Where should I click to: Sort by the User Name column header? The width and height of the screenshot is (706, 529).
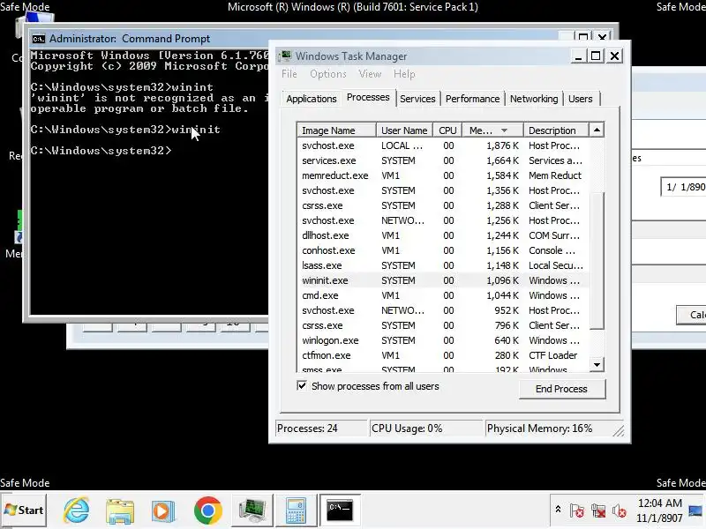404,130
